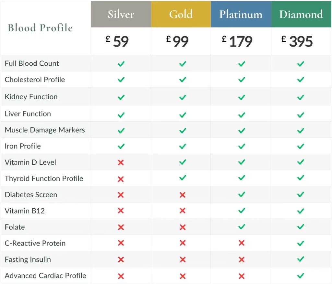Click Gold's red cross for Diabetes Screen
This screenshot has width=332, height=284.
click(183, 195)
